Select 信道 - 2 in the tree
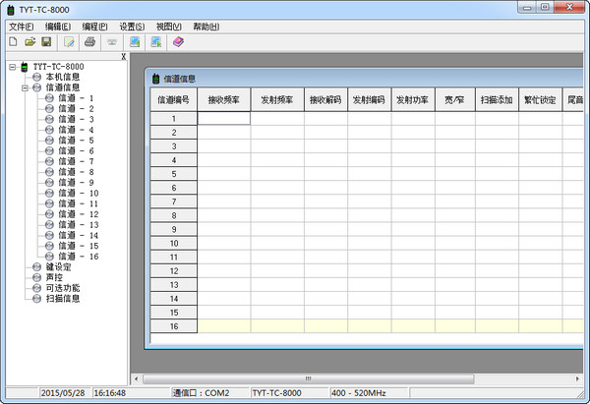Image resolution: width=590 pixels, height=404 pixels. (x=76, y=109)
